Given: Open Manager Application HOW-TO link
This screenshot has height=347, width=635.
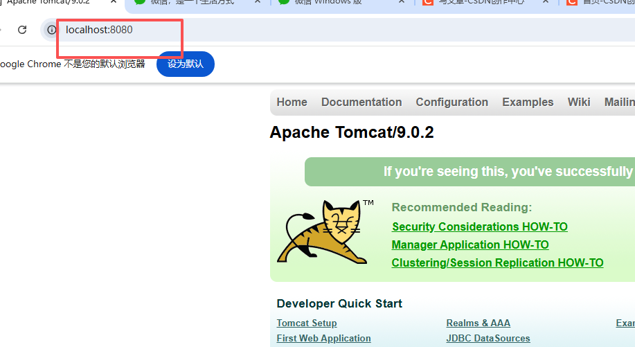Looking at the screenshot, I should pyautogui.click(x=470, y=245).
